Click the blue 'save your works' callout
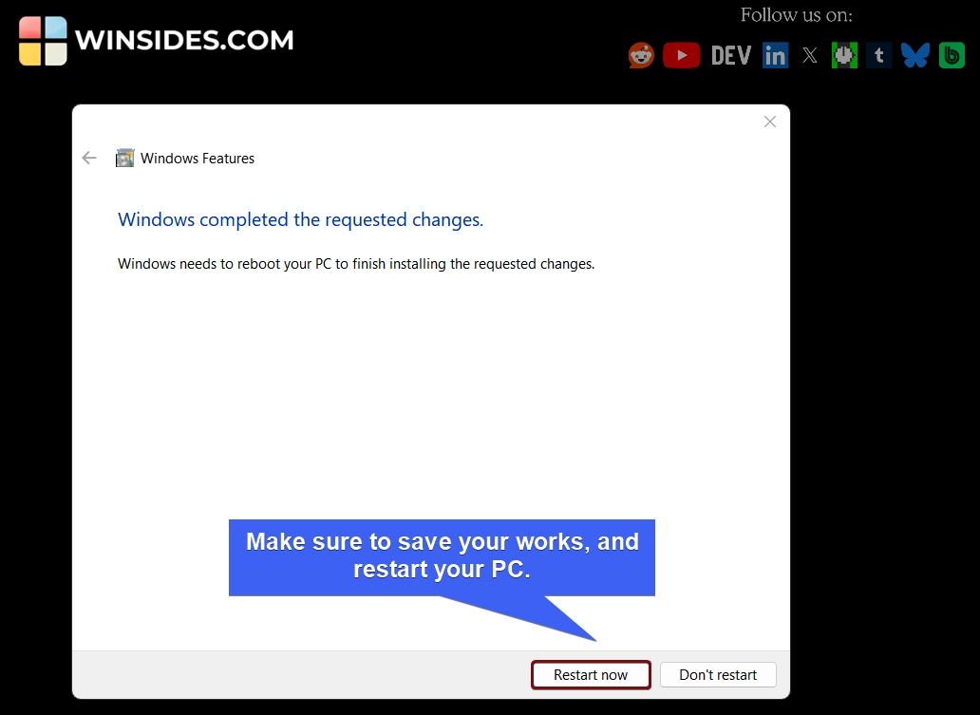The width and height of the screenshot is (980, 715). (442, 556)
